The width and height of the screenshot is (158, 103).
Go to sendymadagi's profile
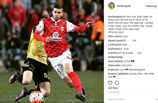(x=115, y=57)
